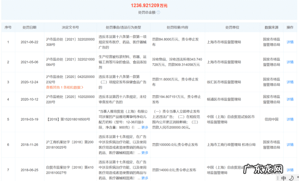The height and width of the screenshot is (181, 299).
Task: Click document number 沪市监杨处〔2020〕102020000220号
Action: point(70,99)
